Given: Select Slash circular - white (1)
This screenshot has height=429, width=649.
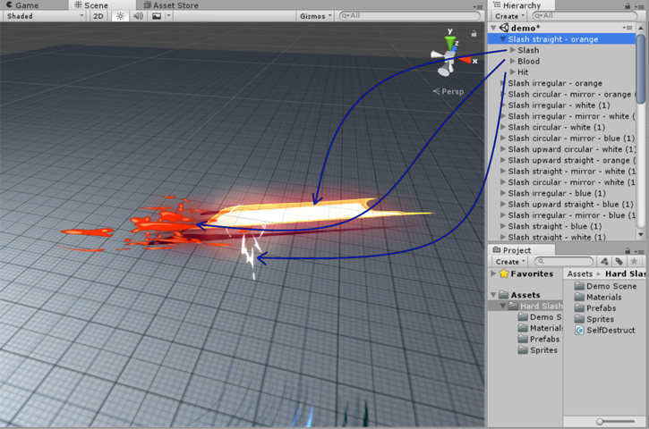Looking at the screenshot, I should 556,127.
